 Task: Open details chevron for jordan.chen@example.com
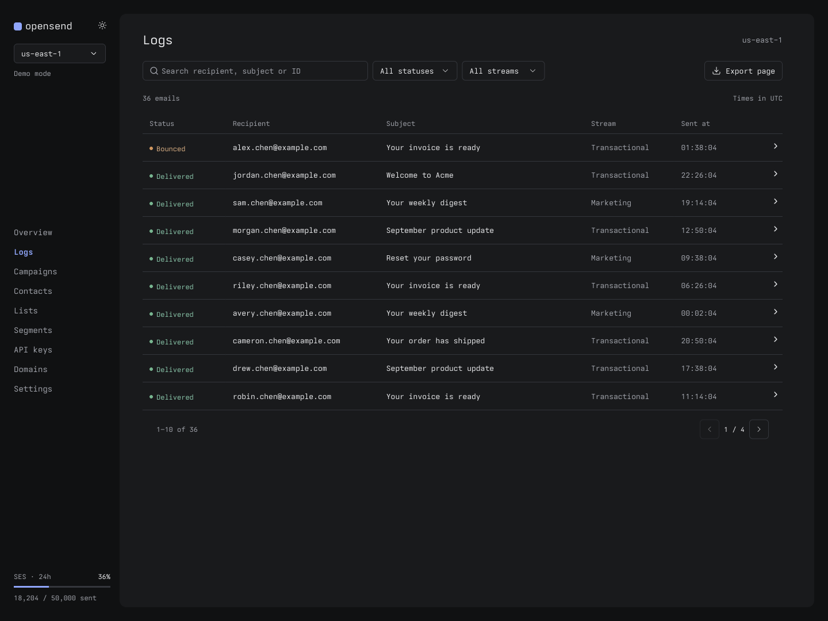[775, 174]
